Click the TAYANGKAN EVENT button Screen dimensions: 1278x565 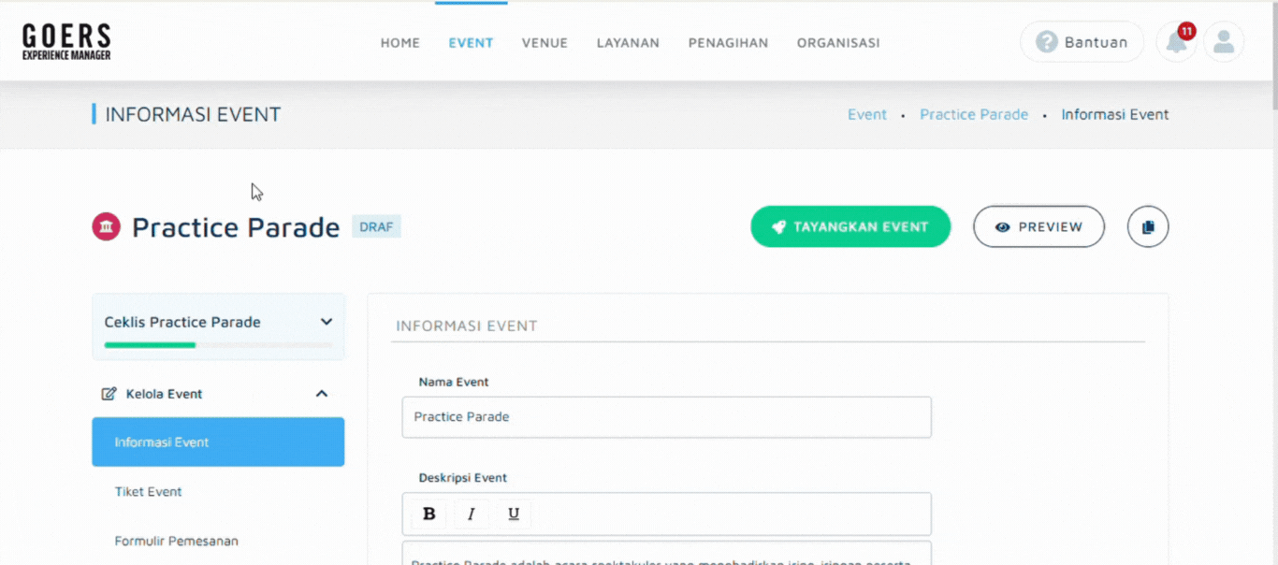850,226
